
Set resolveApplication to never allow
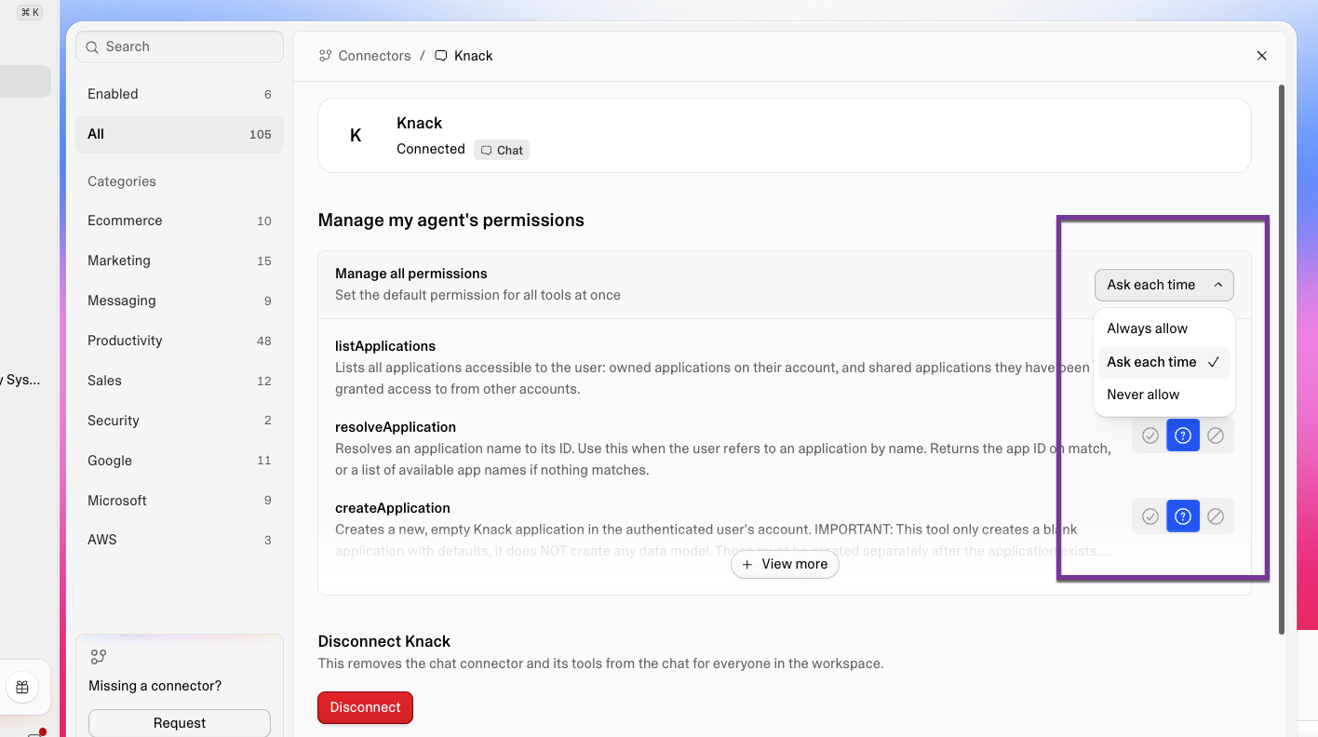tap(1216, 435)
